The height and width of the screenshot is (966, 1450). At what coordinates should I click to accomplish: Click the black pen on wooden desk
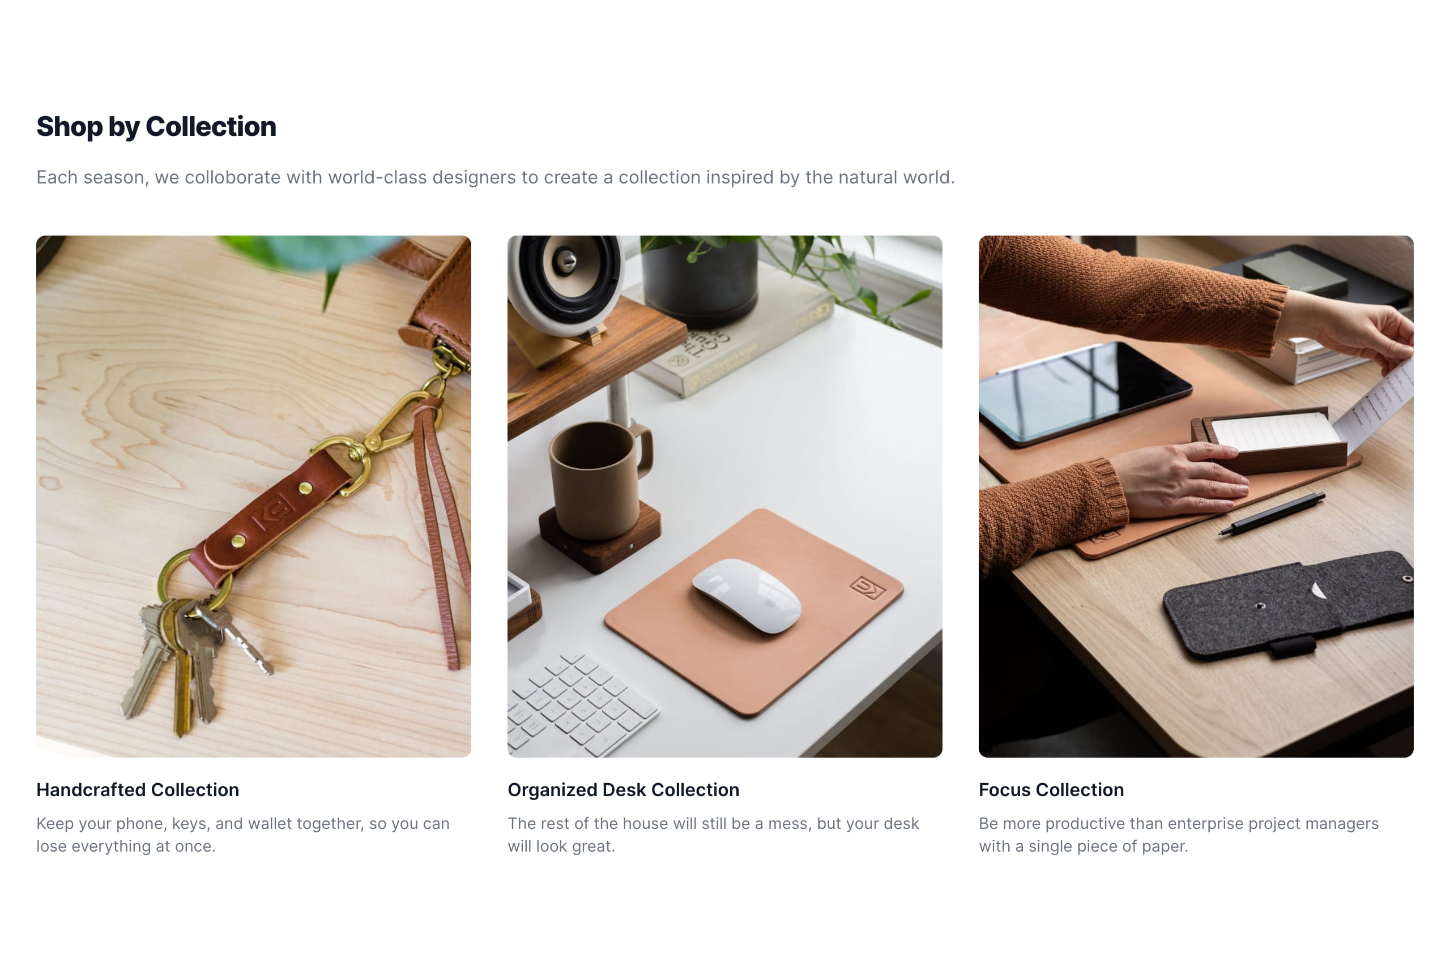tap(1271, 512)
